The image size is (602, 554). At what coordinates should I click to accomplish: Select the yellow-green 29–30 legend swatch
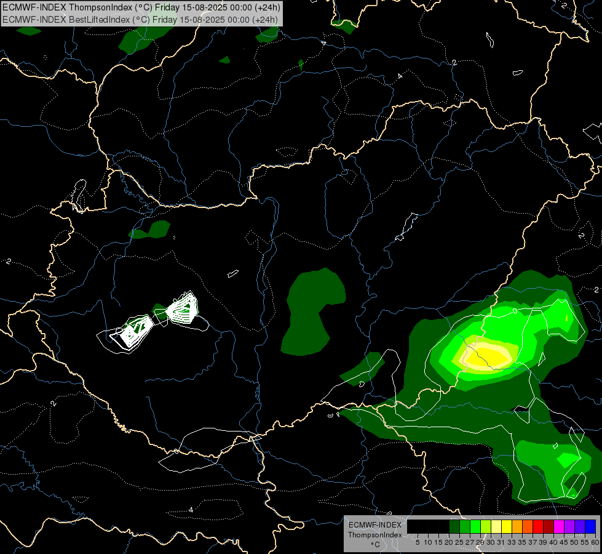click(486, 526)
